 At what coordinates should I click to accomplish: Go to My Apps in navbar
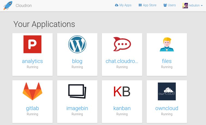(x=123, y=5)
